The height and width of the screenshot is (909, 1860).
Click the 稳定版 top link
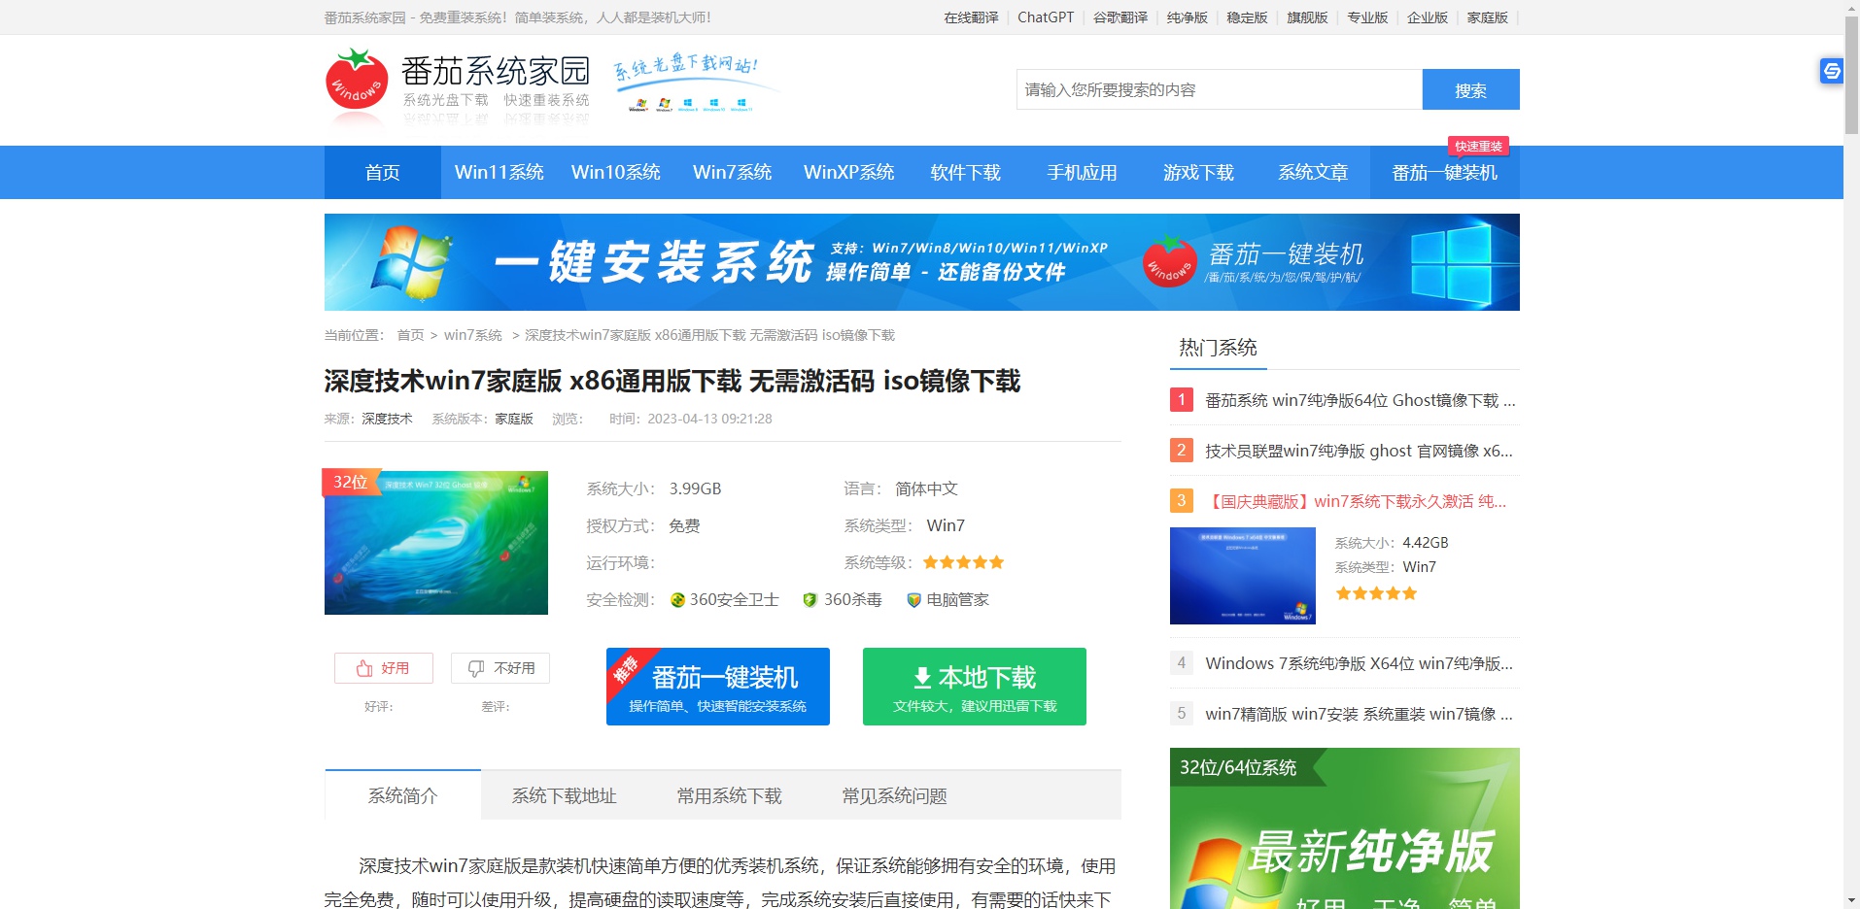point(1247,17)
